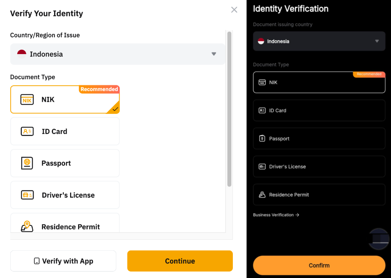This screenshot has width=391, height=278.
Task: Click the Passport globe icon in light panel
Action: (x=27, y=163)
